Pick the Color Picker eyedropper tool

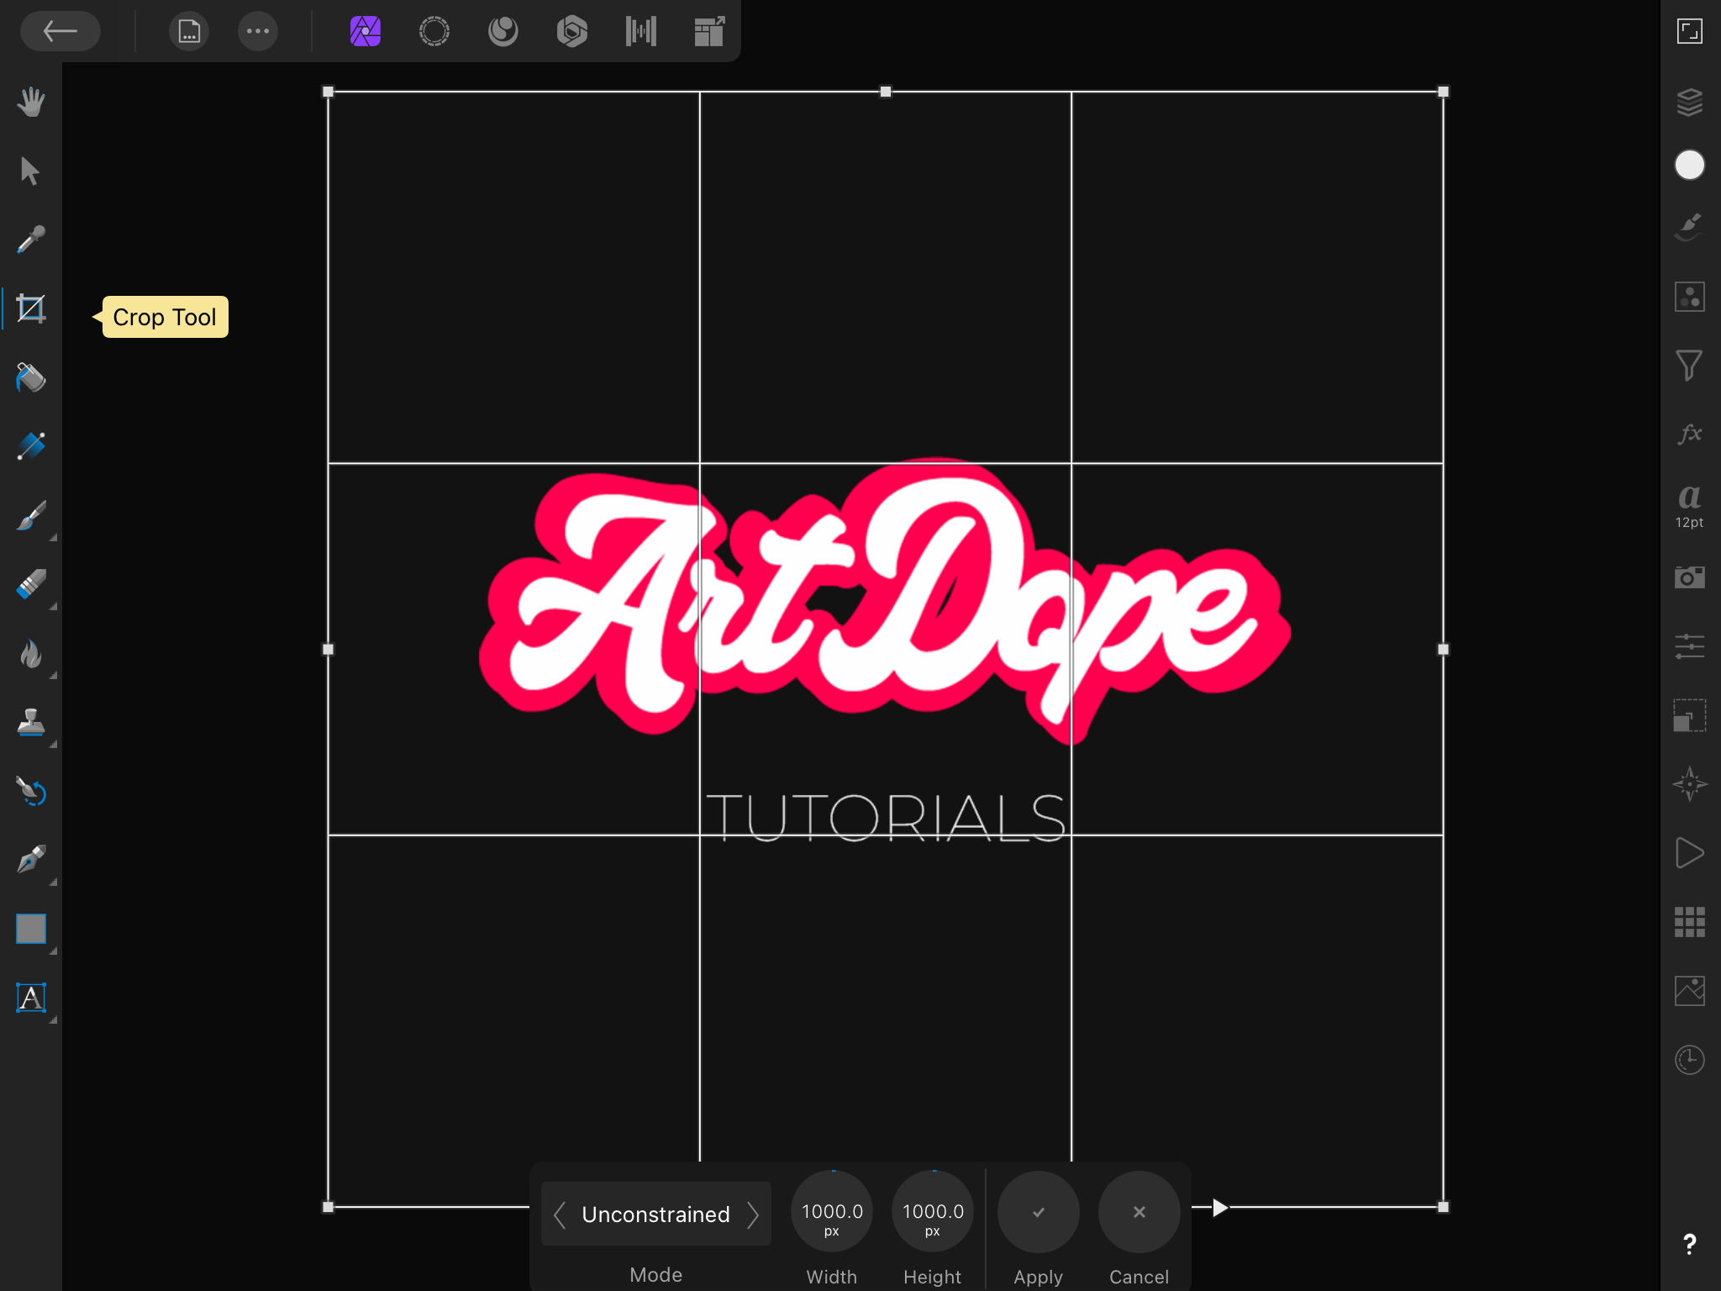pos(31,240)
